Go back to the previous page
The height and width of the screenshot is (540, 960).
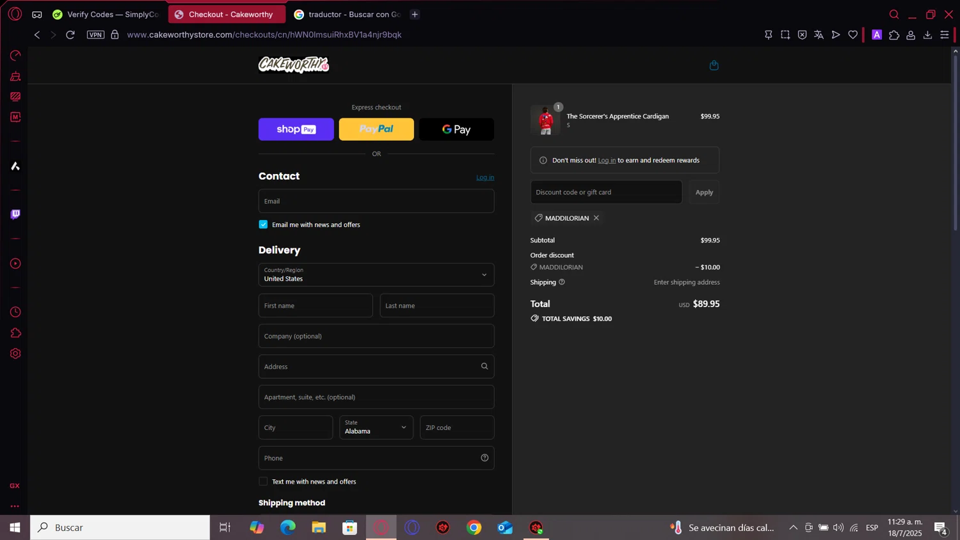pyautogui.click(x=37, y=35)
